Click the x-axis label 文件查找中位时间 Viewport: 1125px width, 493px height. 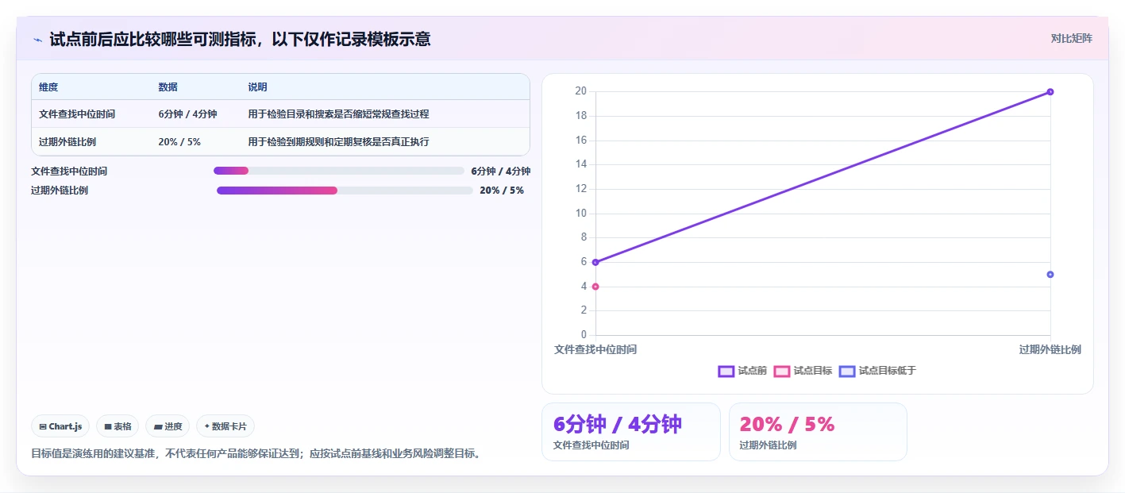[595, 349]
